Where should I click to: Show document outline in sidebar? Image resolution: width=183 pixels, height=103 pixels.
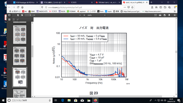point(13,19)
